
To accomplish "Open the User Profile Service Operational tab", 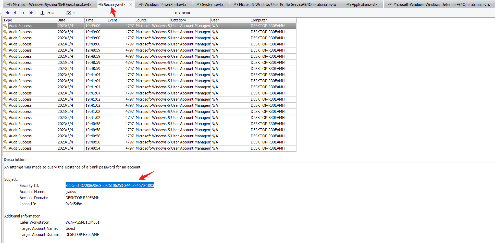I will (x=285, y=5).
